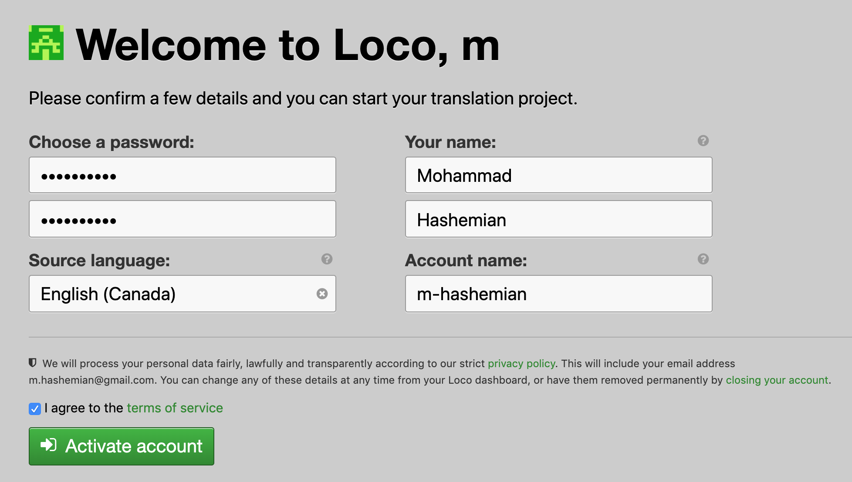Screen dimensions: 852x482
Task: Click the "Choose a password:" label
Action: 112,142
